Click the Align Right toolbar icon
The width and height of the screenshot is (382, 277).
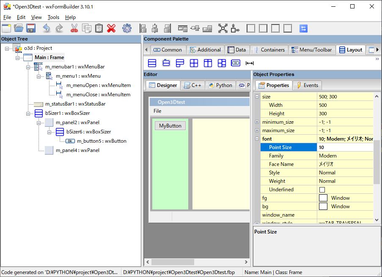pos(168,28)
